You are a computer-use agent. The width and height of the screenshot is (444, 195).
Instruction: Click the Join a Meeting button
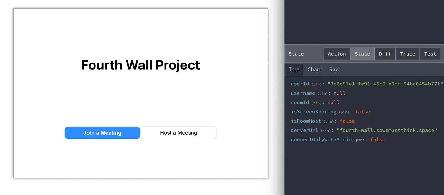point(102,133)
